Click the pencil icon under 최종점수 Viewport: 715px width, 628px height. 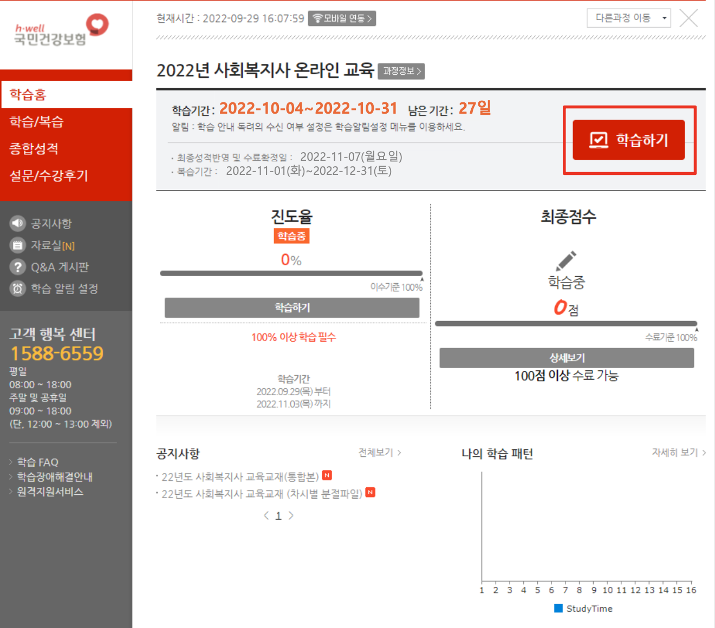click(565, 260)
